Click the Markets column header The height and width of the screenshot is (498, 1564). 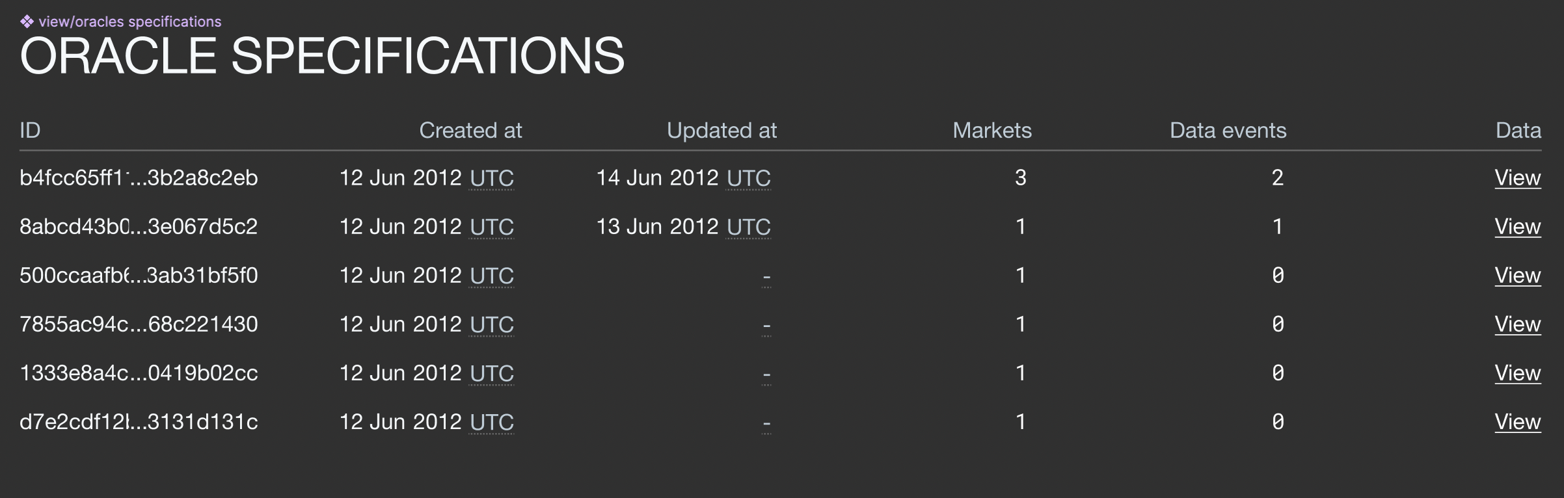click(x=992, y=130)
